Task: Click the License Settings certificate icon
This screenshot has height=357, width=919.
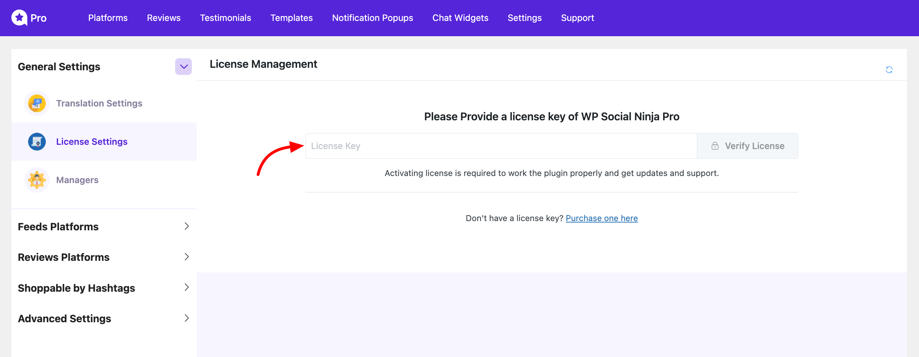Action: coord(37,142)
